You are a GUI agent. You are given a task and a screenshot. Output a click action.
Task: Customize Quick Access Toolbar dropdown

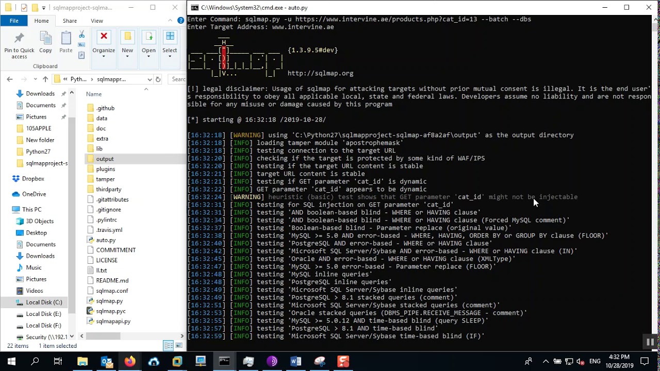click(44, 8)
